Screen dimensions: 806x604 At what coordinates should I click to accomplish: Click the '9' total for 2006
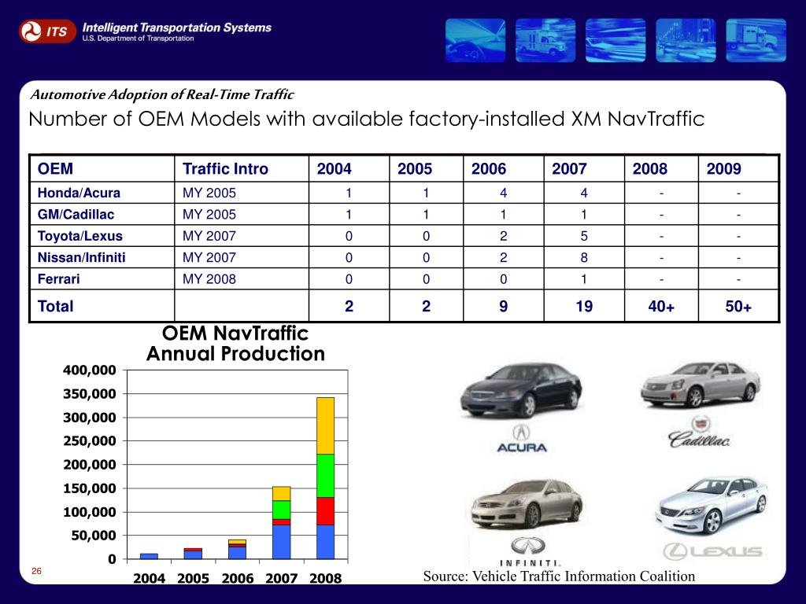click(x=503, y=307)
